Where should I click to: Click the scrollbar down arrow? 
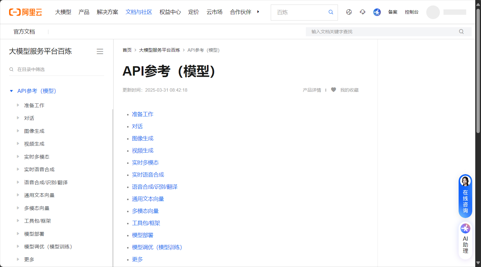click(478, 263)
